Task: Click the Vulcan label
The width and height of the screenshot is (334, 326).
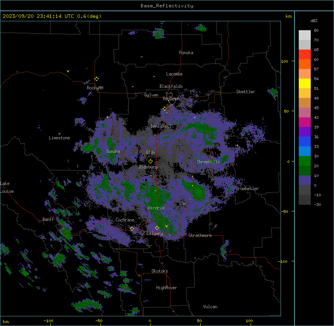Action: pos(210,307)
